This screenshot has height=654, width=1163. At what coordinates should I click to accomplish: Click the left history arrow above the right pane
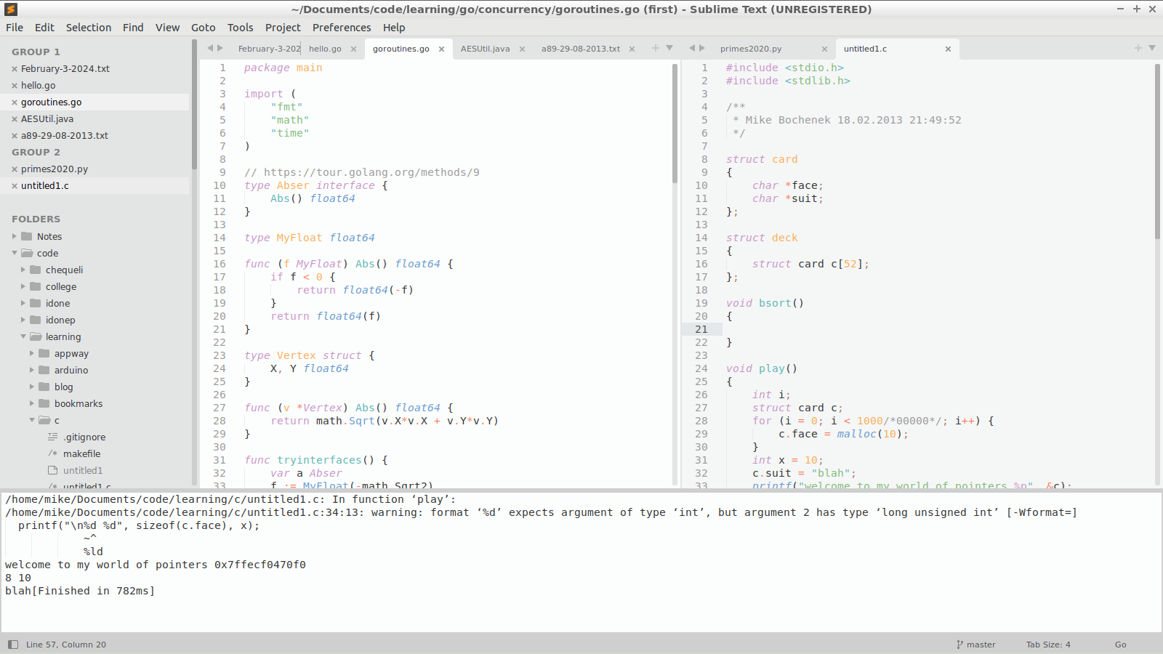coord(691,48)
